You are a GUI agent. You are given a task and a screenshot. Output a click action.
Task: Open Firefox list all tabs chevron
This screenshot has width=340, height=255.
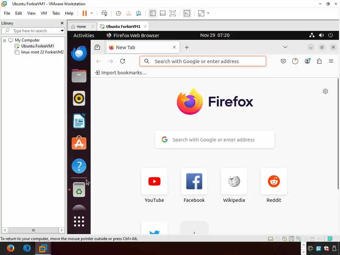tap(285, 47)
